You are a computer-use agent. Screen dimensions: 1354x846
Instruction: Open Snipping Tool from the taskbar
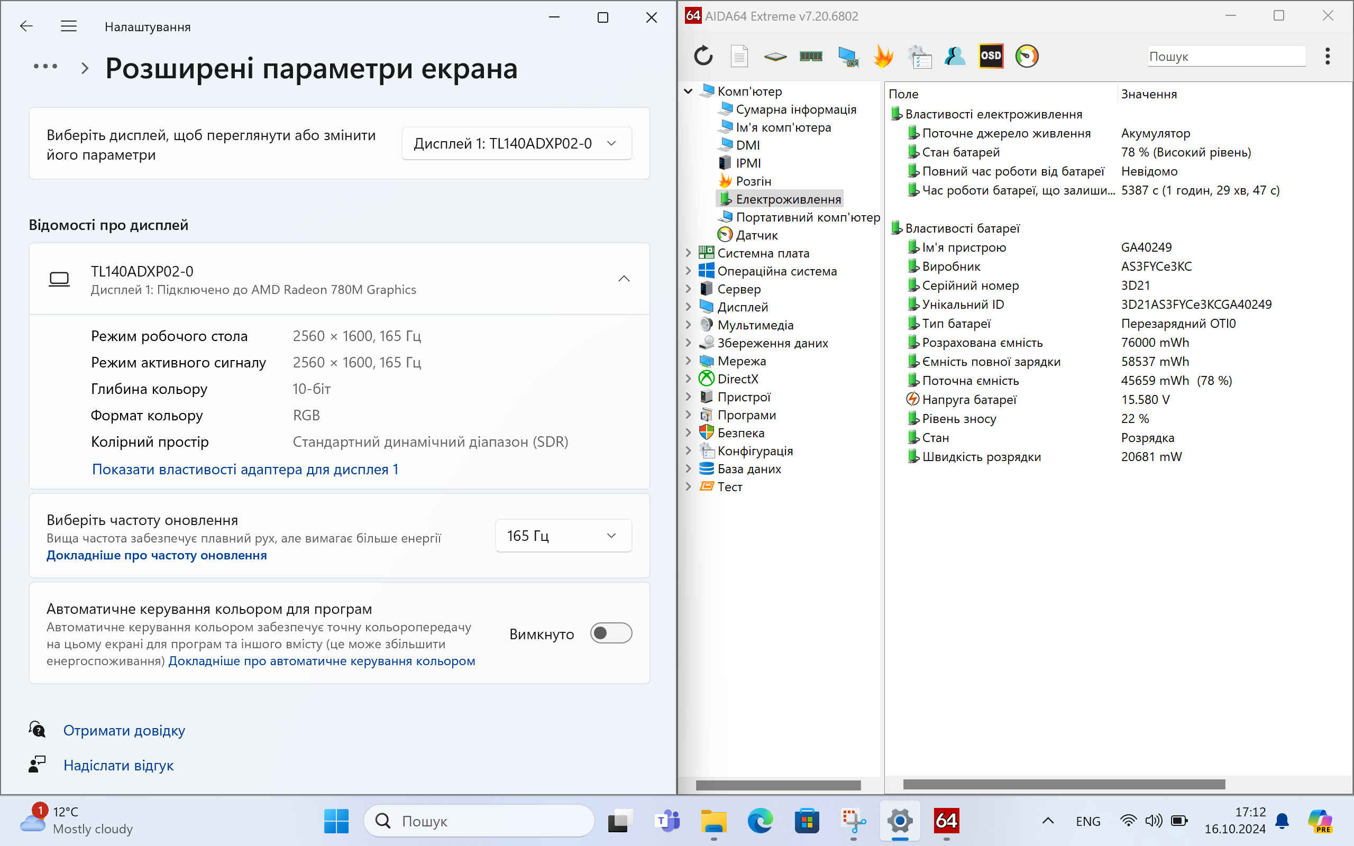[854, 821]
